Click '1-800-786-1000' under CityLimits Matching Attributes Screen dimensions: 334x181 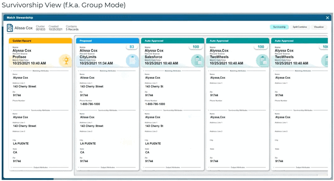point(90,104)
